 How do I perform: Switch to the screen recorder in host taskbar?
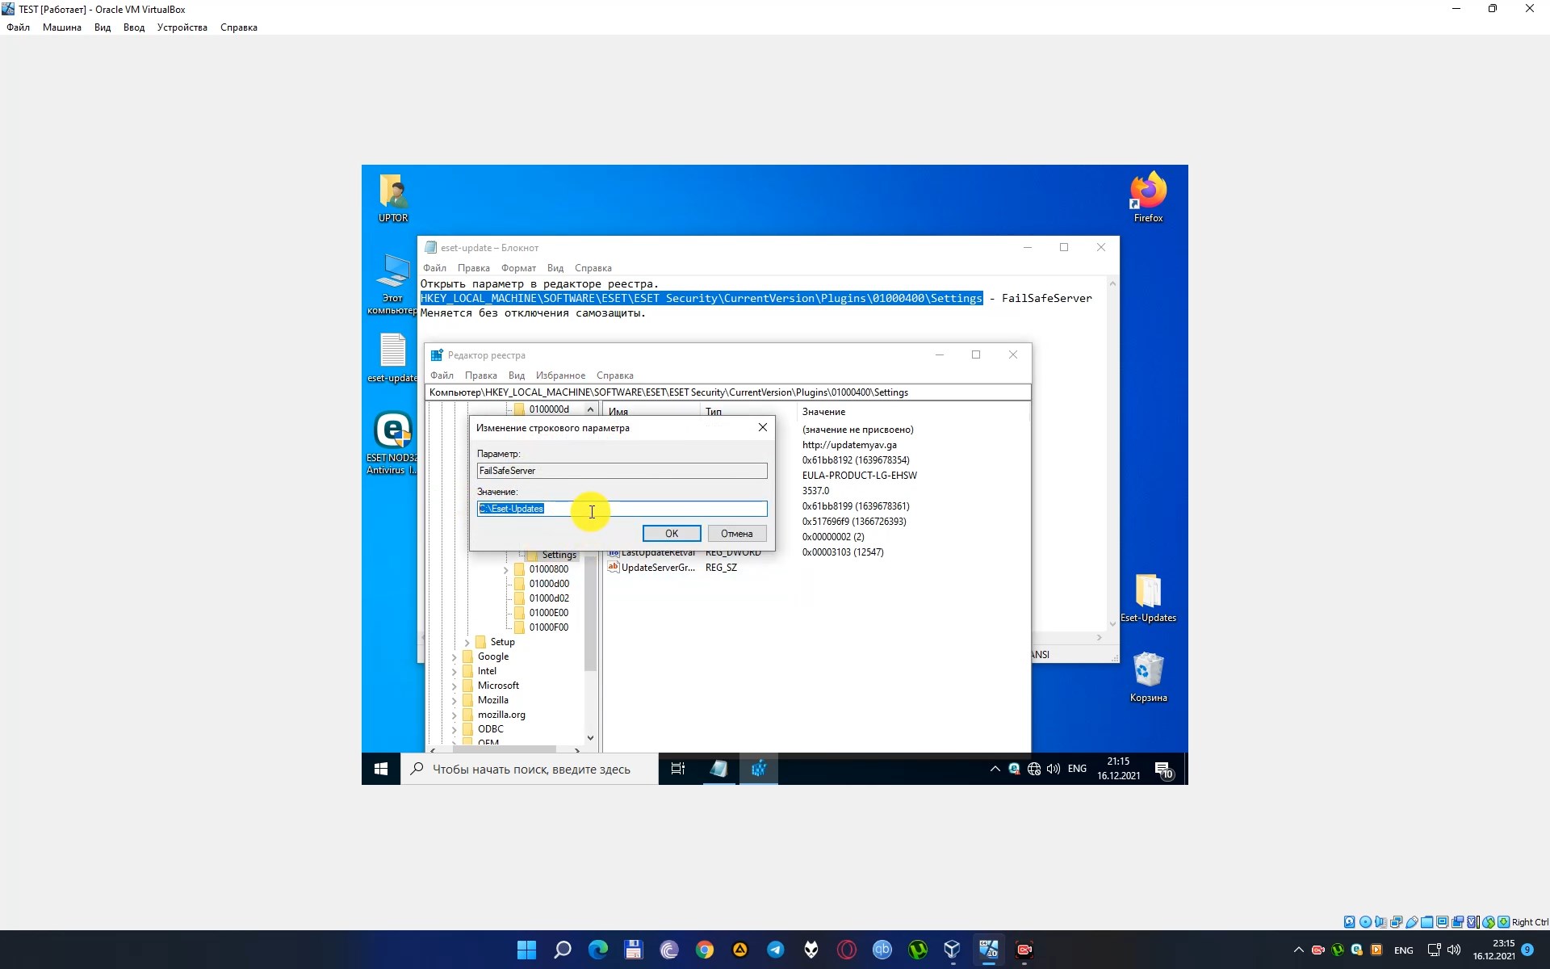[x=1024, y=950]
